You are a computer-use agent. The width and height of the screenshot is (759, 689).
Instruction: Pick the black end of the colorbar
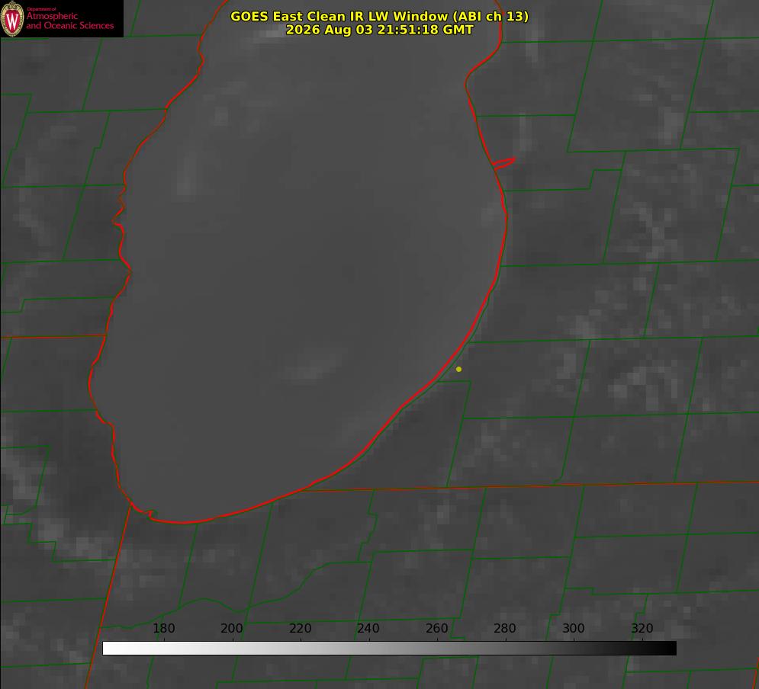670,649
